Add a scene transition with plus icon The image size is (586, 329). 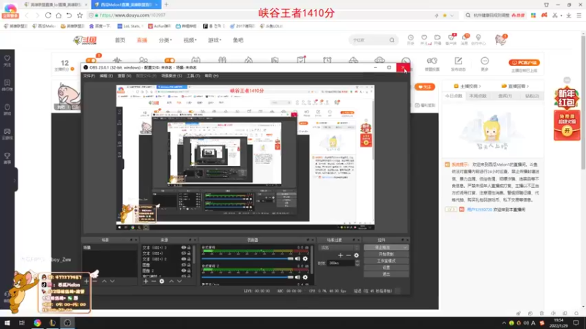(340, 255)
